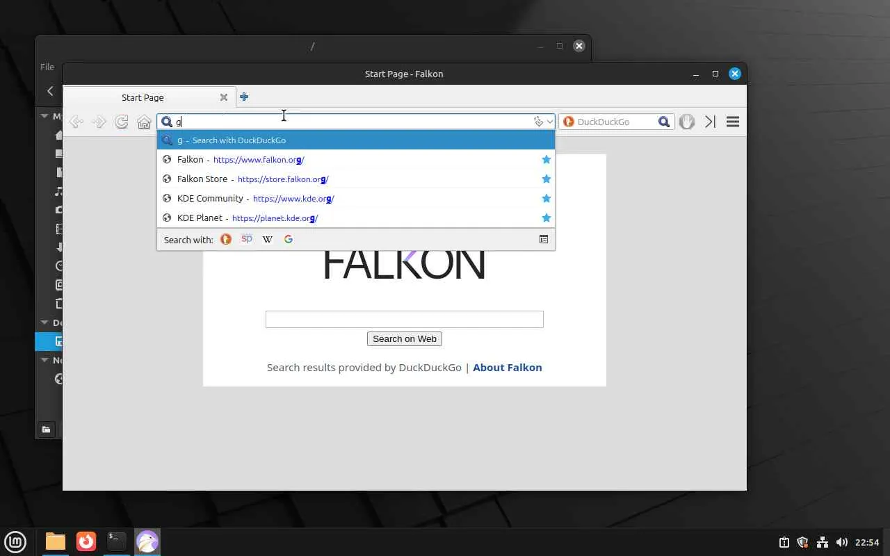The height and width of the screenshot is (556, 890).
Task: Go forward using Falkon's forward arrow
Action: pos(99,122)
